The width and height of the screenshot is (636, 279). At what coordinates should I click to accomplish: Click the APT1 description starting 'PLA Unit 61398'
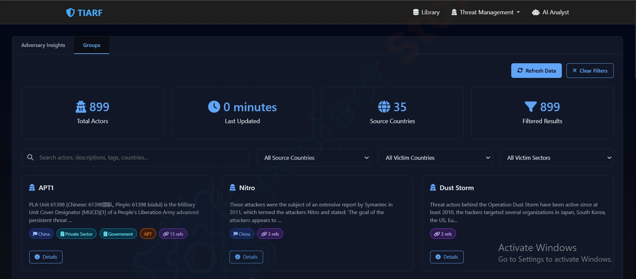114,212
